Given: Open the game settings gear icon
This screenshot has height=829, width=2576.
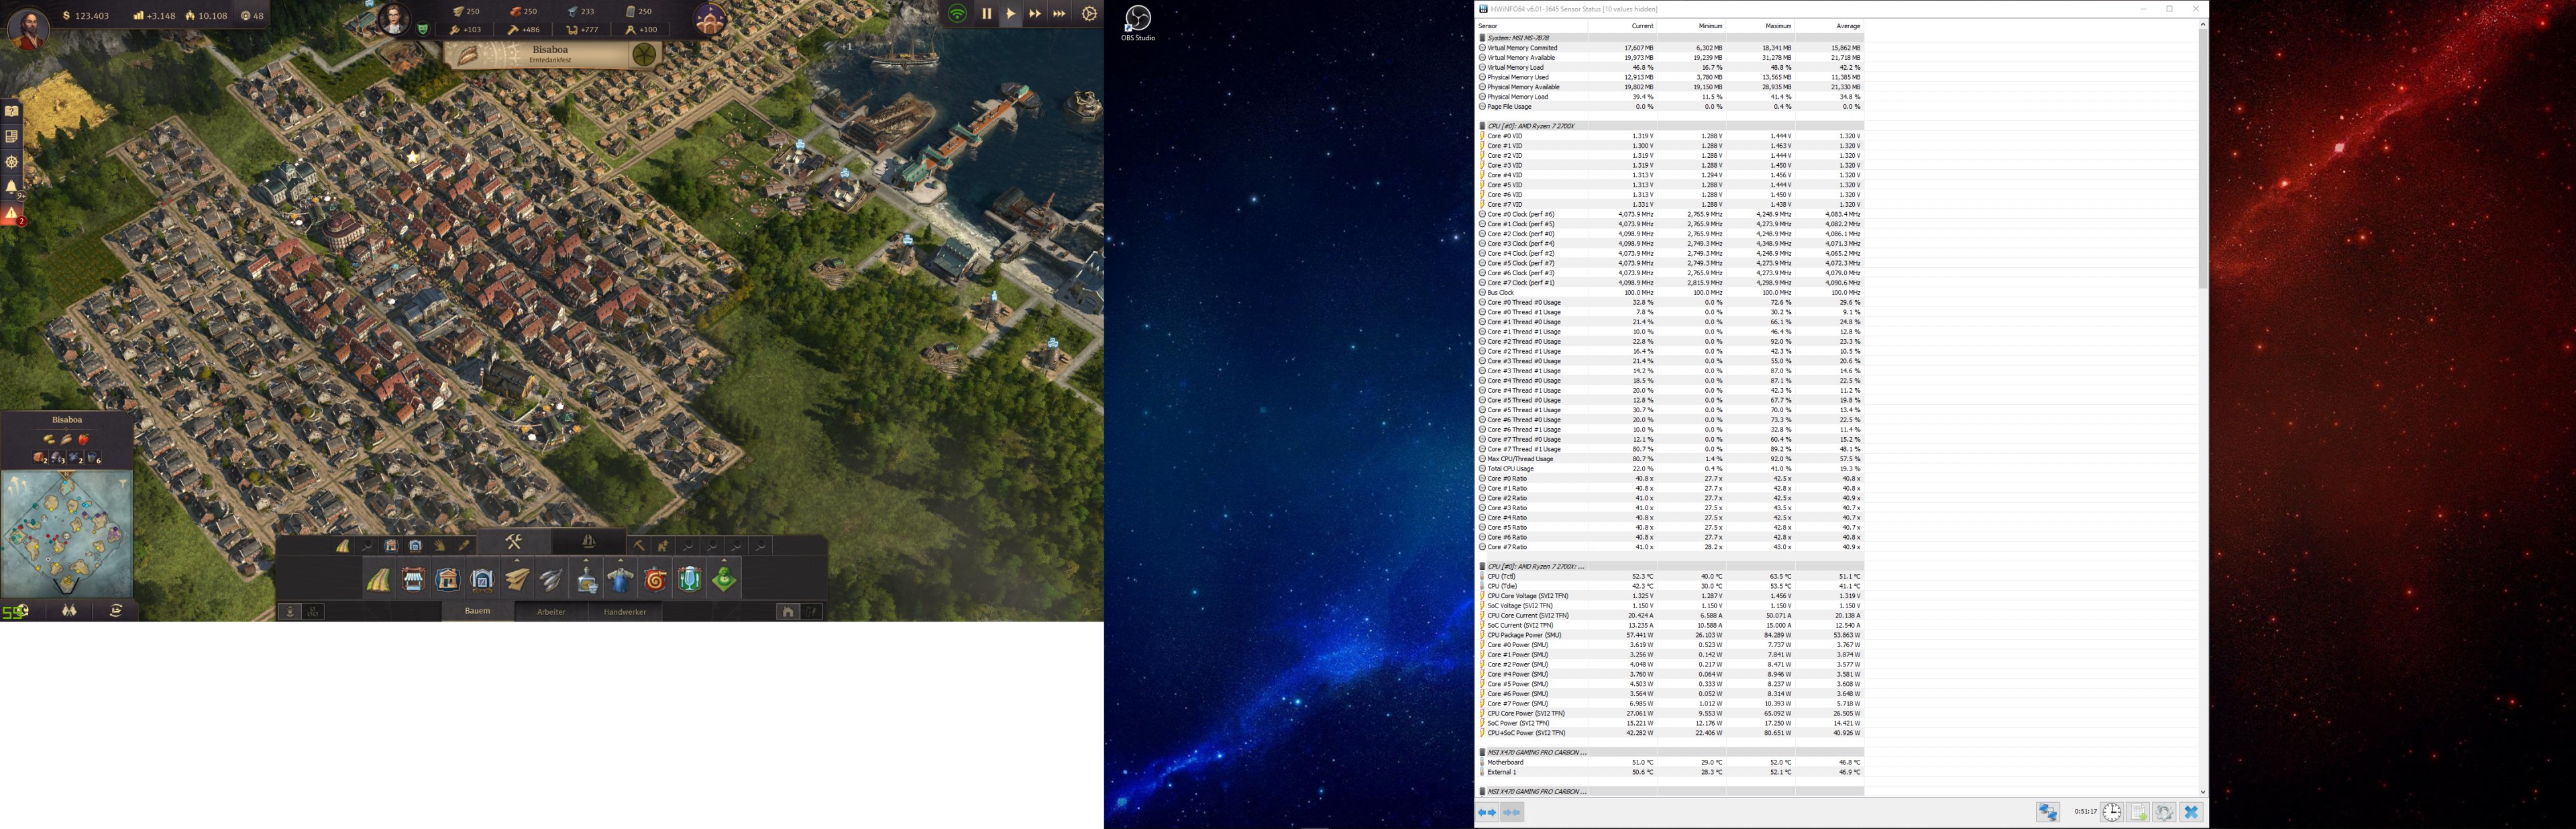Looking at the screenshot, I should point(1089,14).
